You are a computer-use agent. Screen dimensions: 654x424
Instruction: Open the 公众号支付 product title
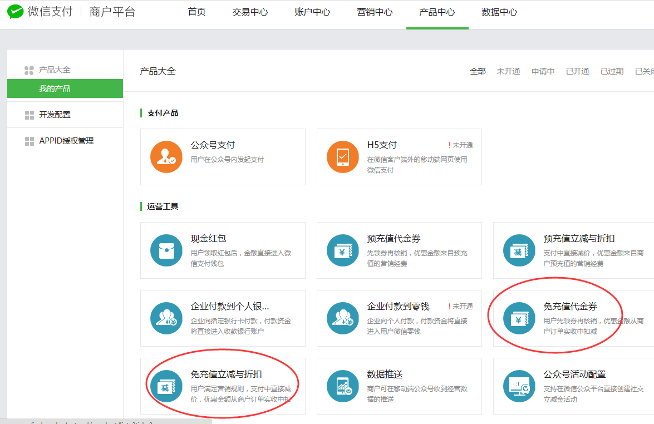(213, 145)
